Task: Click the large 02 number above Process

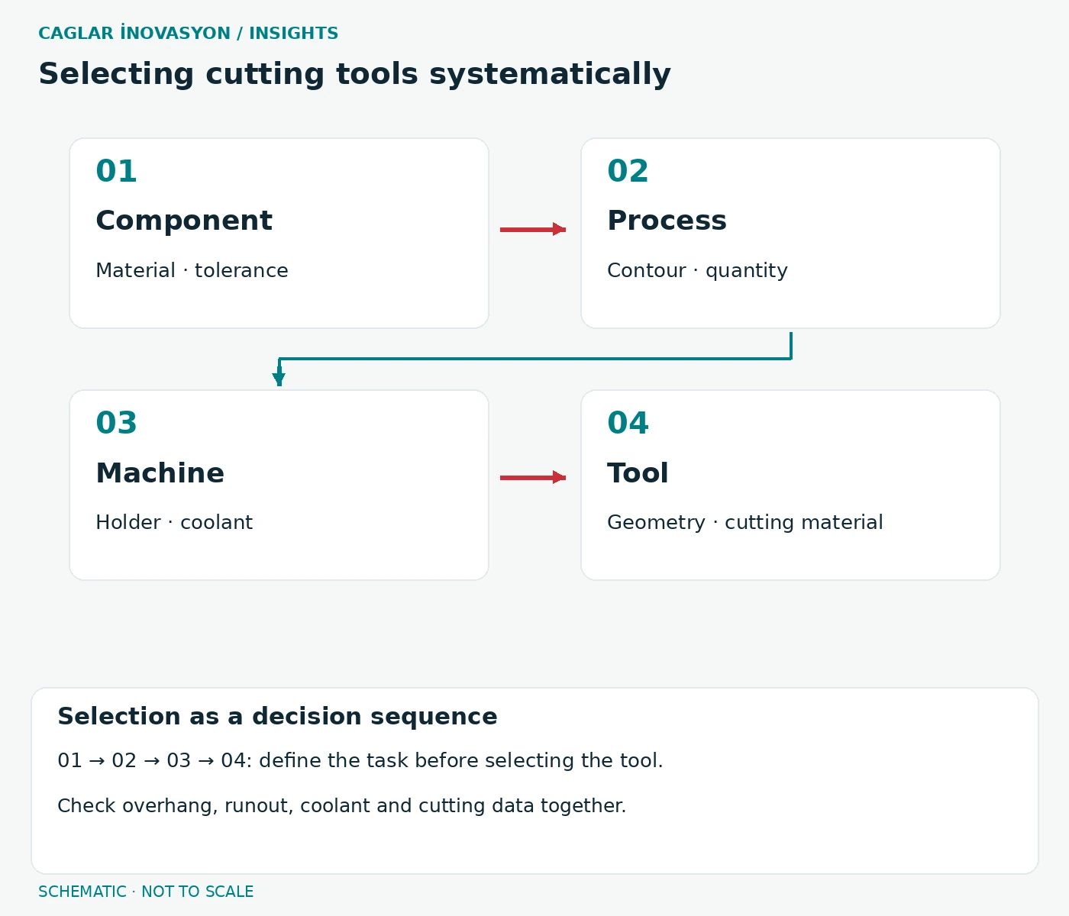Action: [628, 171]
